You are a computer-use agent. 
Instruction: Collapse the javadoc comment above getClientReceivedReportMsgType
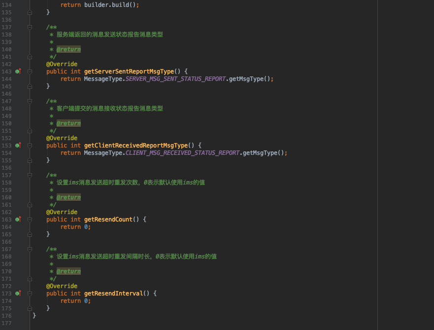point(29,101)
